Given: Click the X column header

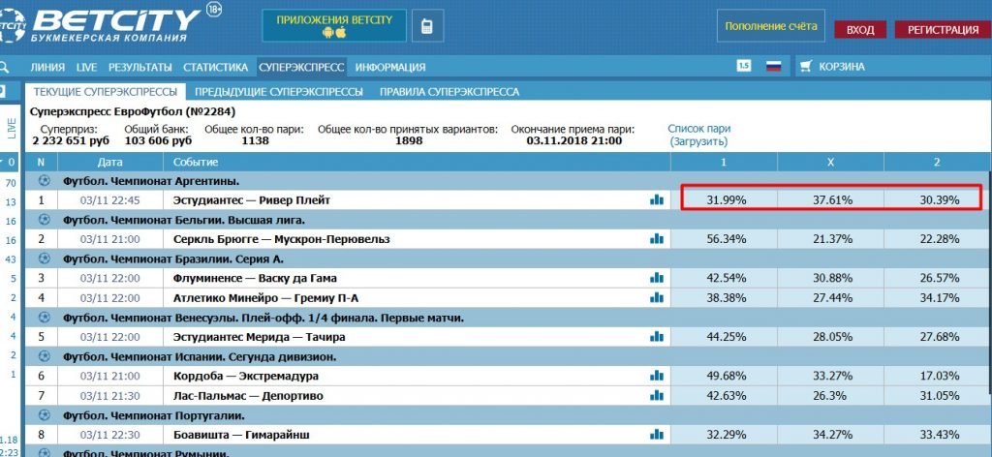Looking at the screenshot, I should click(x=830, y=162).
